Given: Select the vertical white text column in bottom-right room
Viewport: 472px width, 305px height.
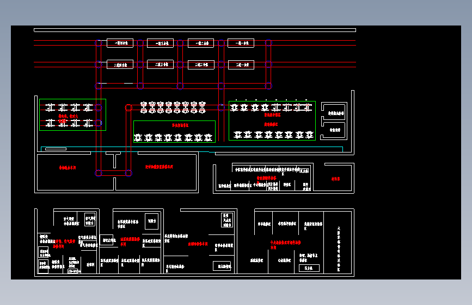Looking at the screenshot, I should (339, 249).
